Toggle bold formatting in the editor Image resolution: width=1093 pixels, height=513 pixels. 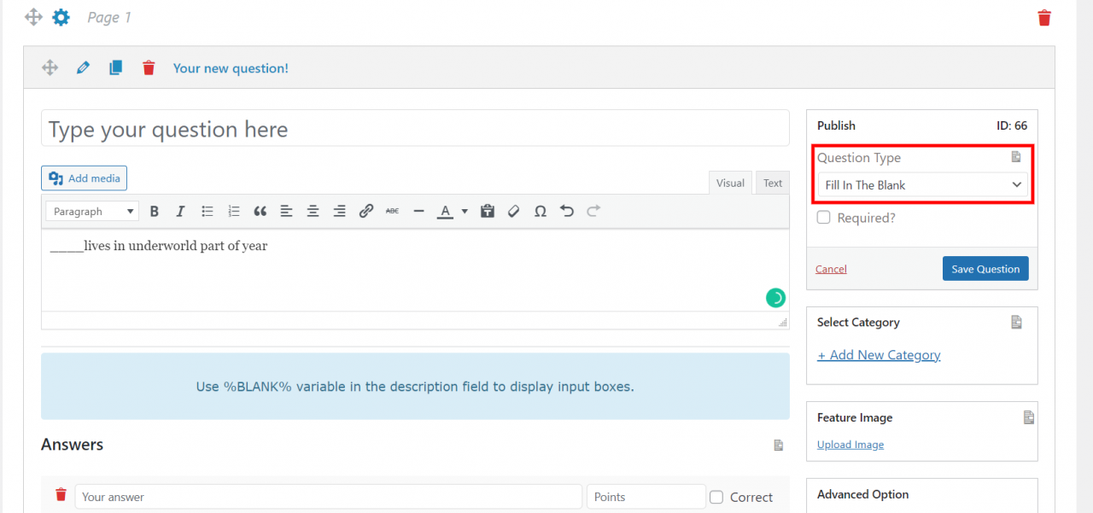(155, 212)
